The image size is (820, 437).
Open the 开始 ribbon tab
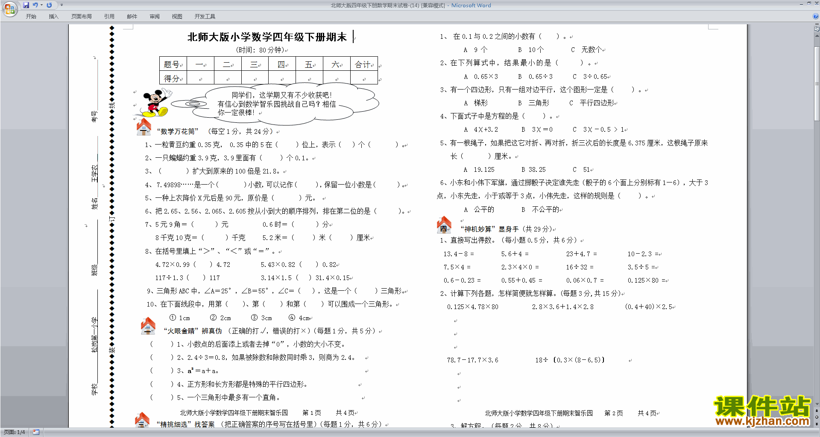coord(31,17)
